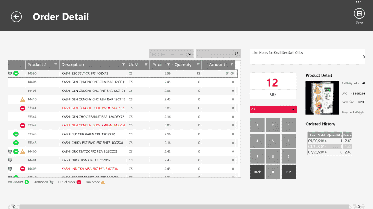Open the three-dot more menu

358,2
